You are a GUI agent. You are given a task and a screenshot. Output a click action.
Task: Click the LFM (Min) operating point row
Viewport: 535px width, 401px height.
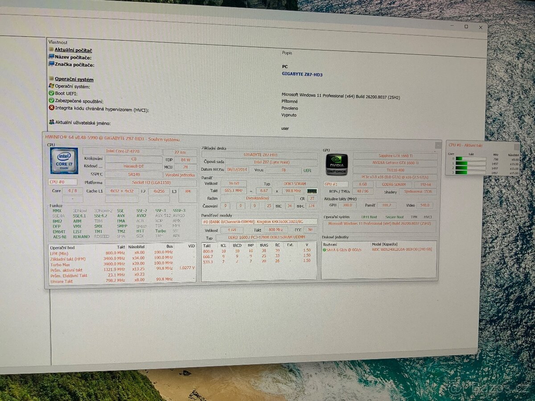coord(122,253)
